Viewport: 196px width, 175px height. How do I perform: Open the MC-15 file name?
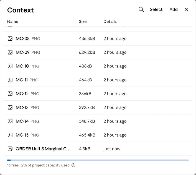pyautogui.click(x=22, y=135)
